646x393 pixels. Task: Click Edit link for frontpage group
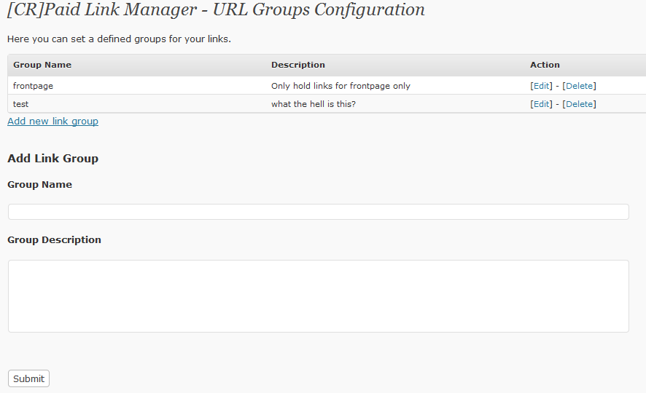tap(542, 86)
